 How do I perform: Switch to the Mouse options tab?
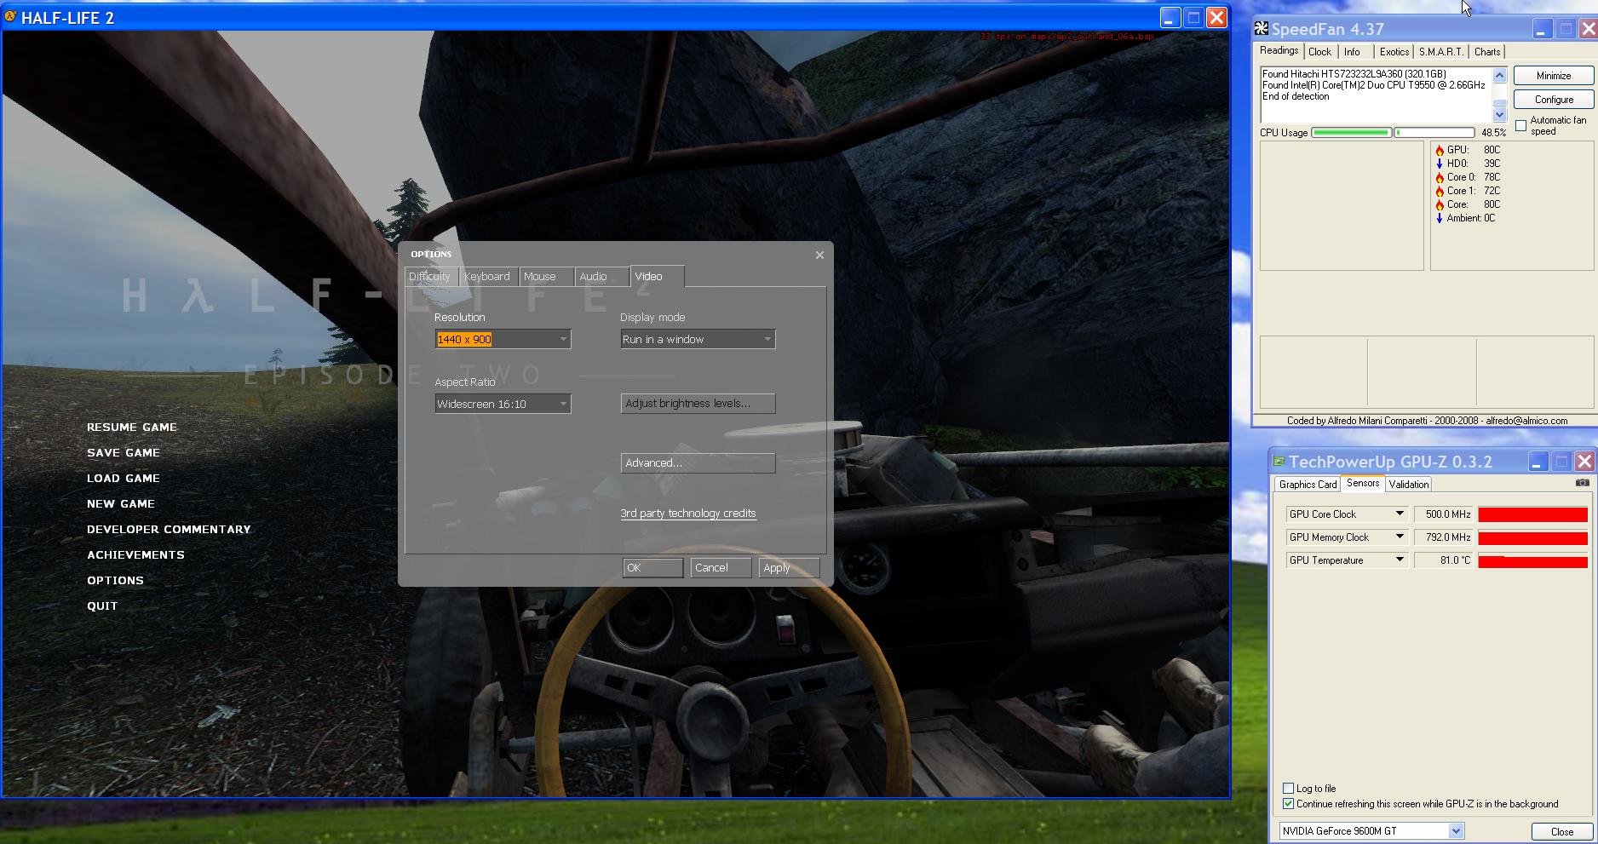544,277
